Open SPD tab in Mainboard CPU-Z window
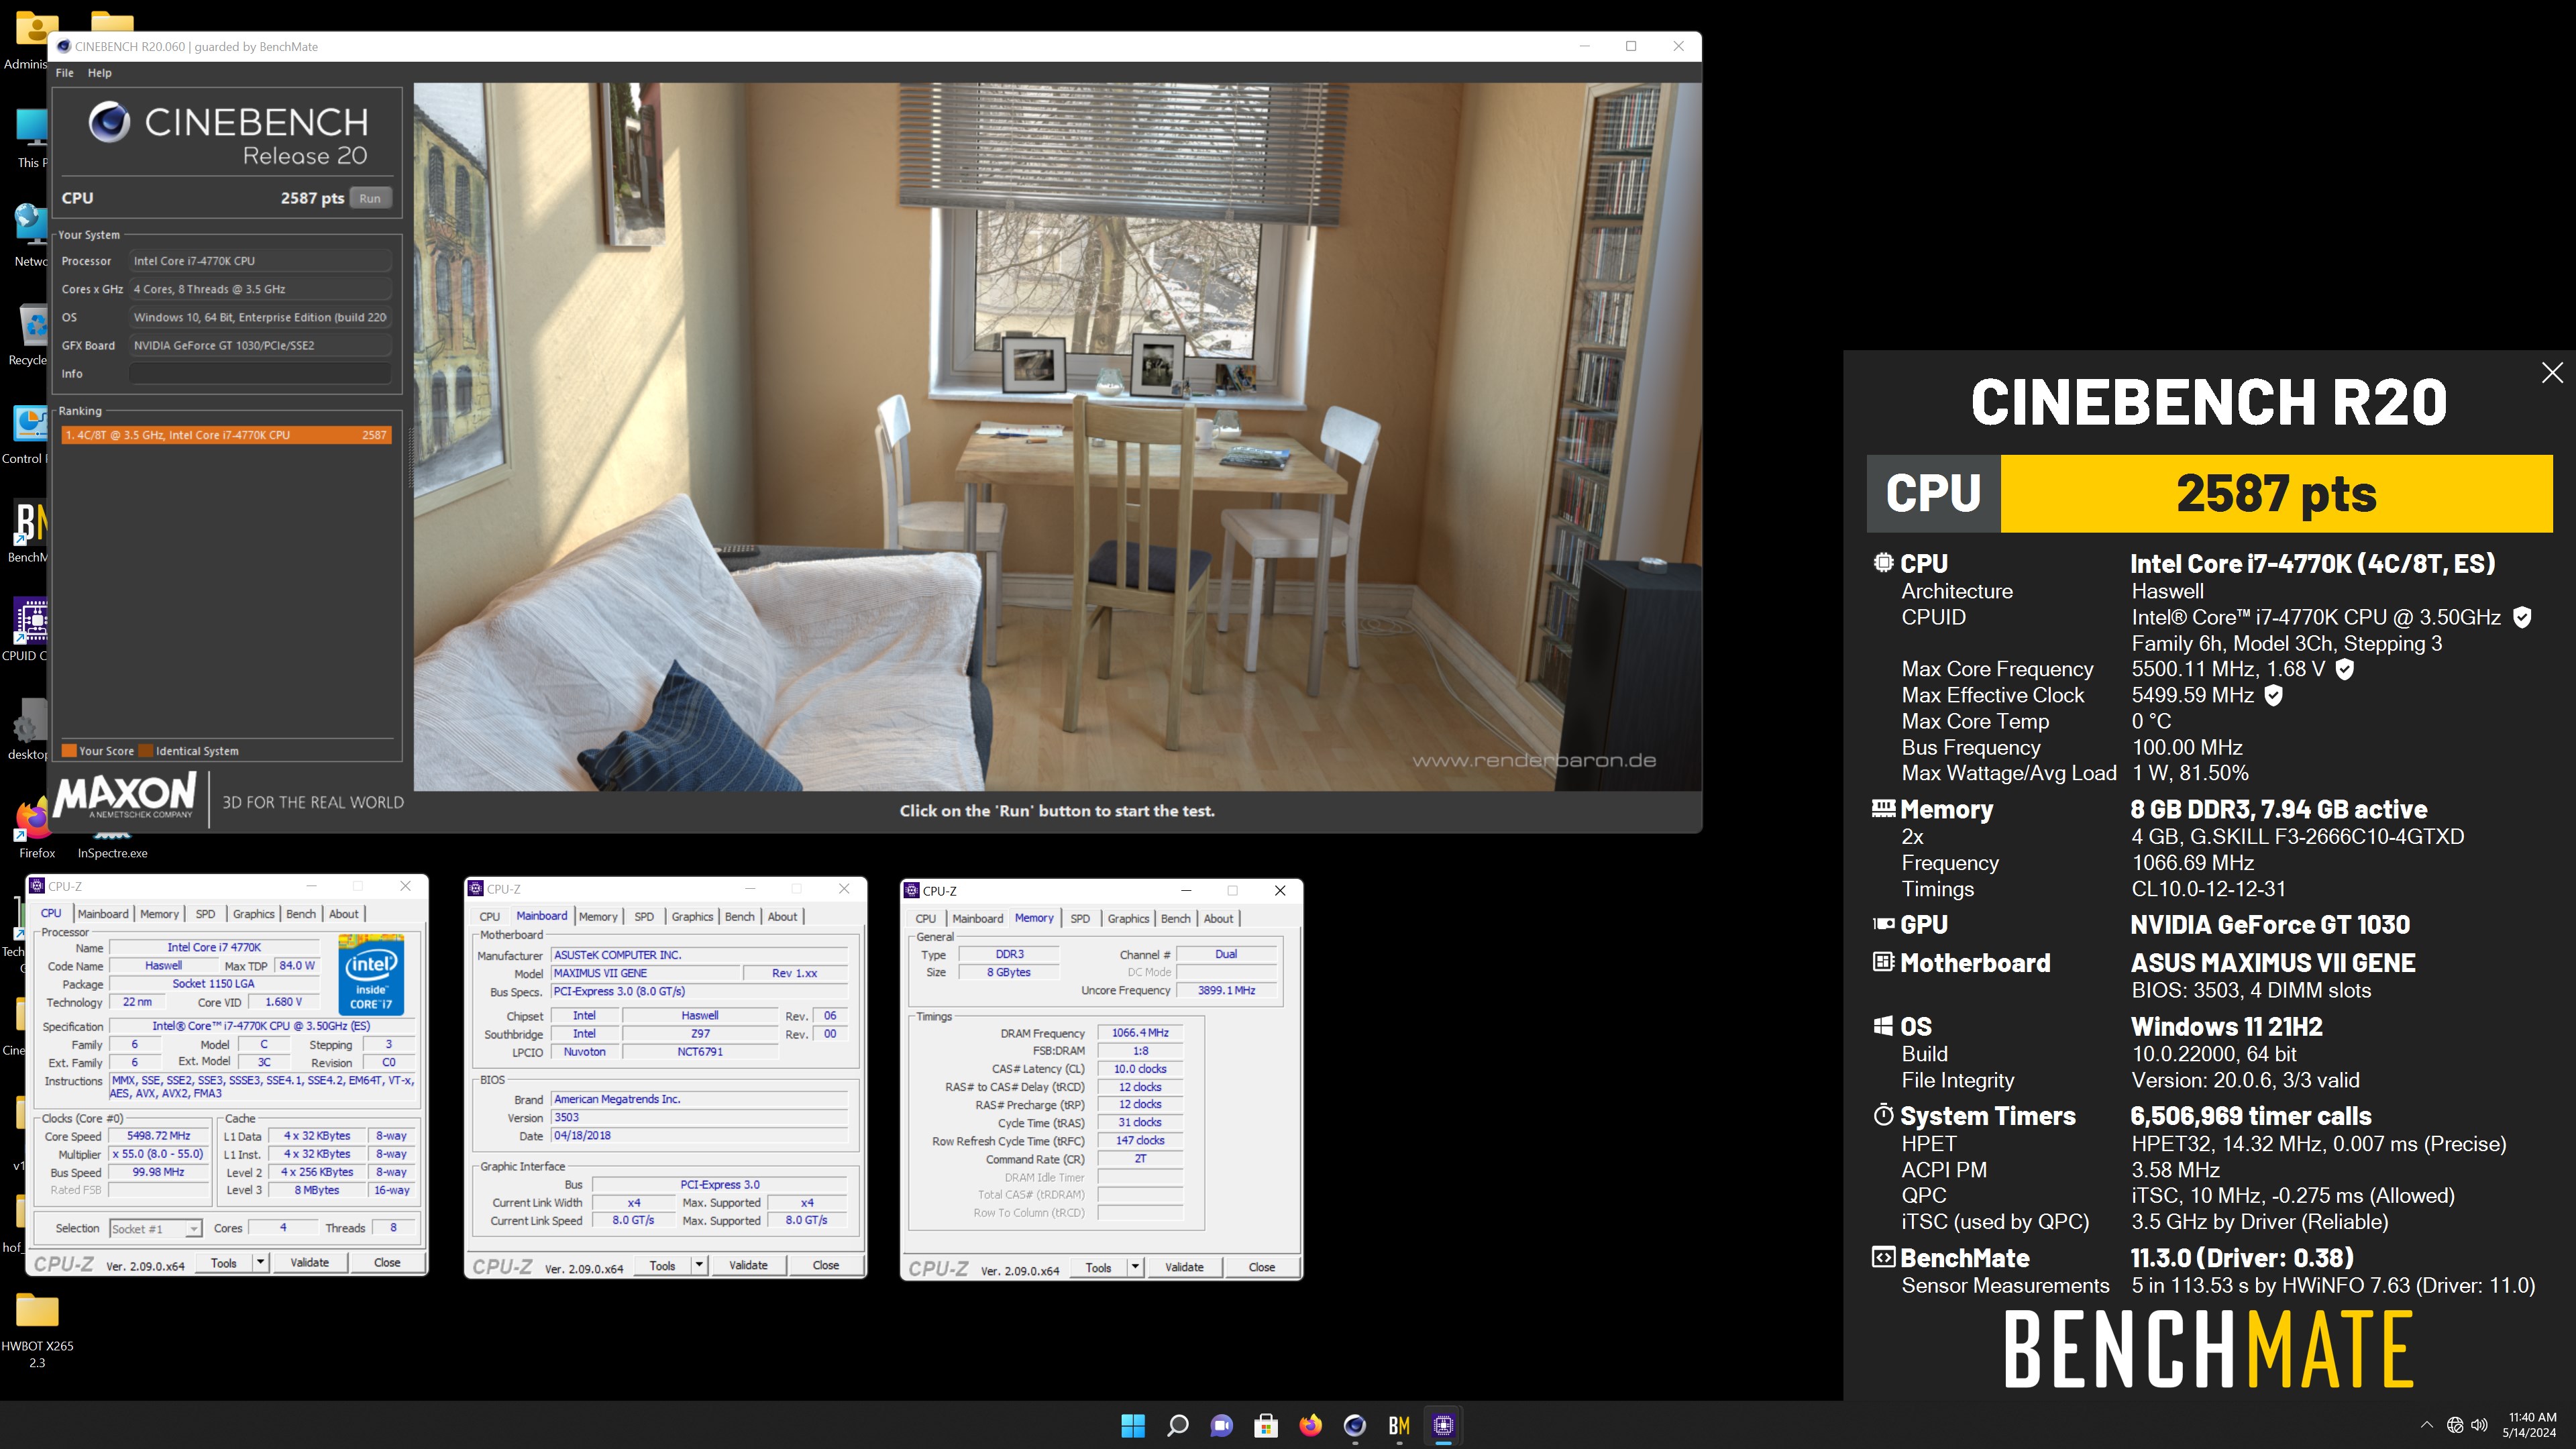Image resolution: width=2576 pixels, height=1449 pixels. click(x=644, y=917)
